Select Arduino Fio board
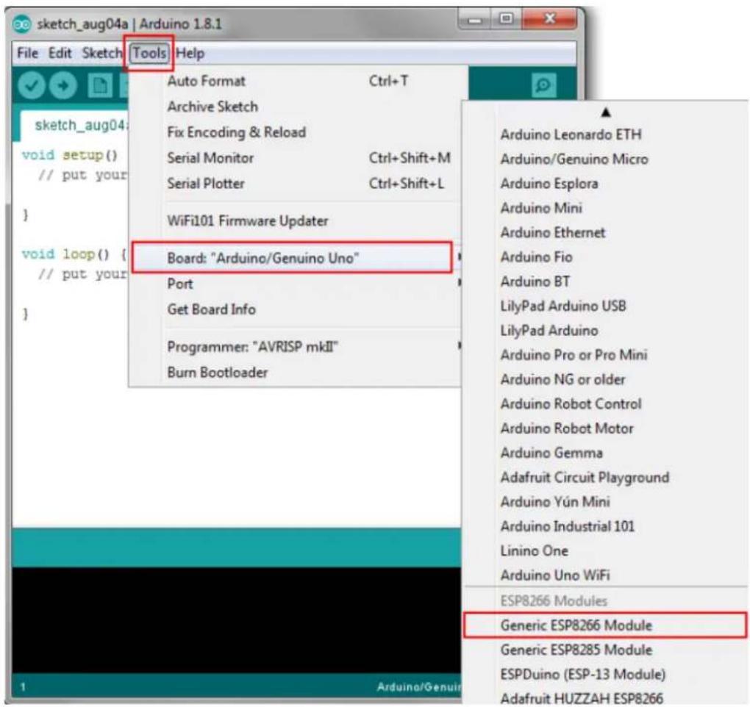750x707 pixels. 606,257
